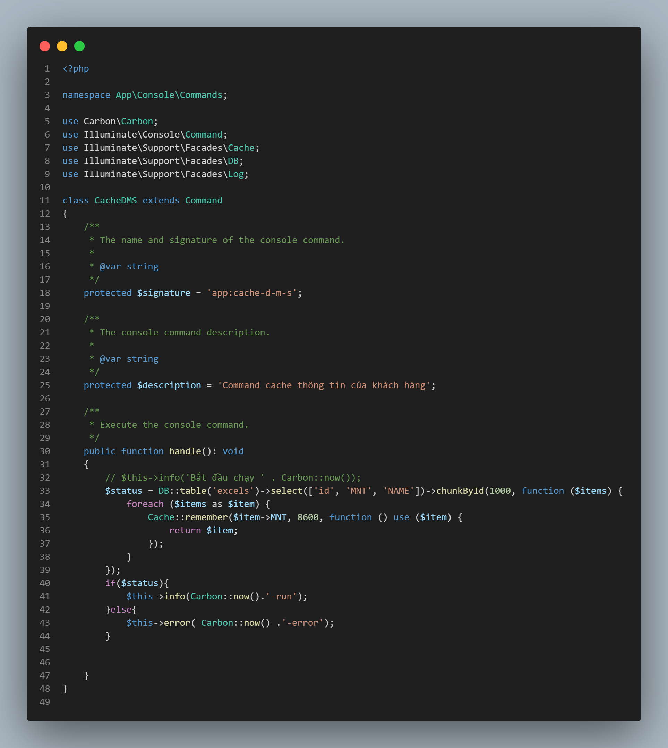Click string 'Command cache thông tin của khách hàng'
This screenshot has height=748, width=668.
(324, 385)
